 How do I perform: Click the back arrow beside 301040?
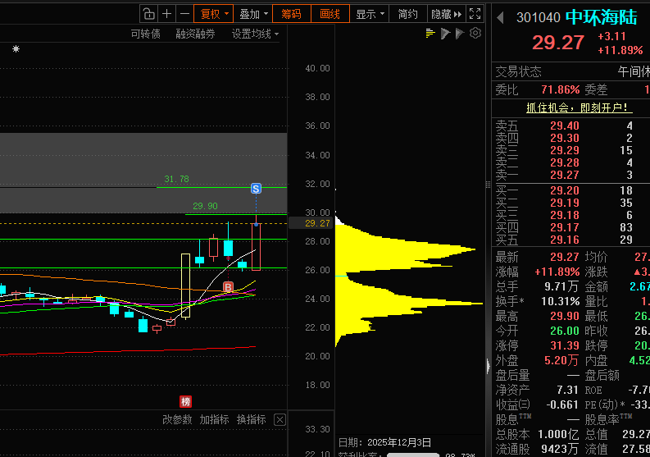pyautogui.click(x=500, y=17)
